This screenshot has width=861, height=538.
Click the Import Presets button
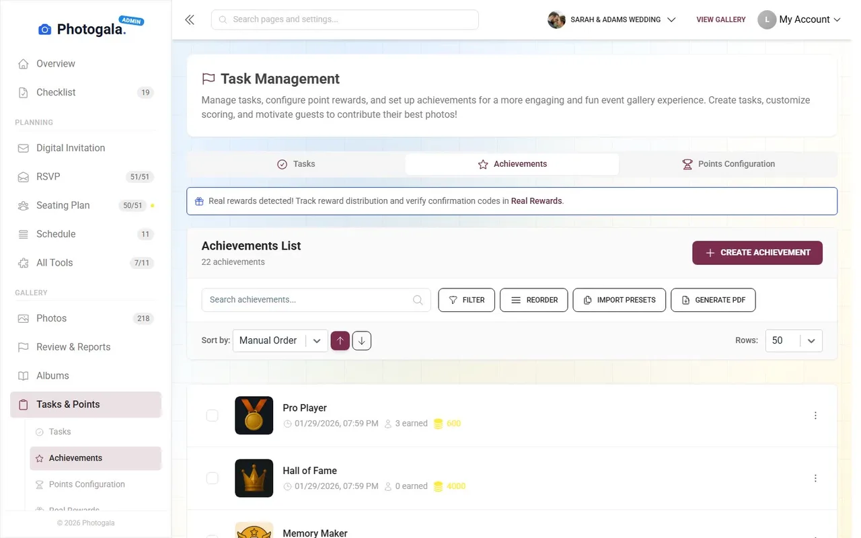[620, 300]
